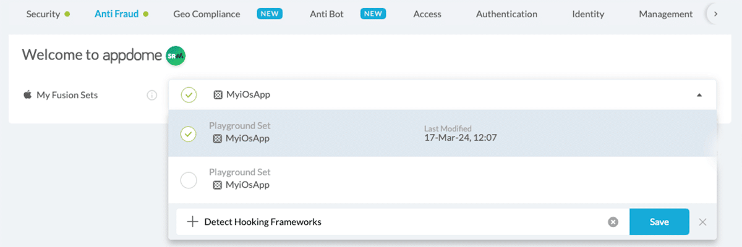742x247 pixels.
Task: Open the Management tab
Action: 666,14
